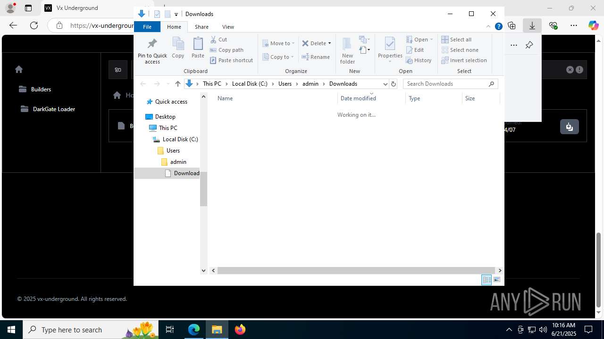The width and height of the screenshot is (604, 339).
Task: Open the address bar history dropdown
Action: coord(385,84)
